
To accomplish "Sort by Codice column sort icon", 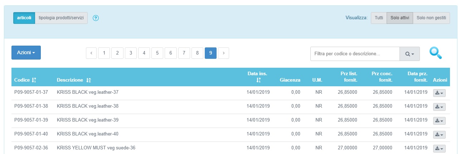I will (34, 80).
